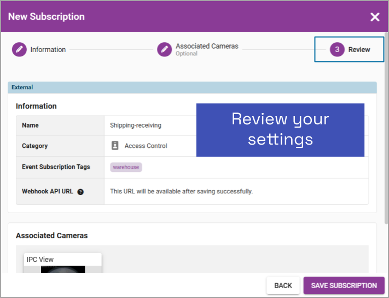The image size is (389, 298).
Task: Click the External section header bar
Action: [x=192, y=88]
